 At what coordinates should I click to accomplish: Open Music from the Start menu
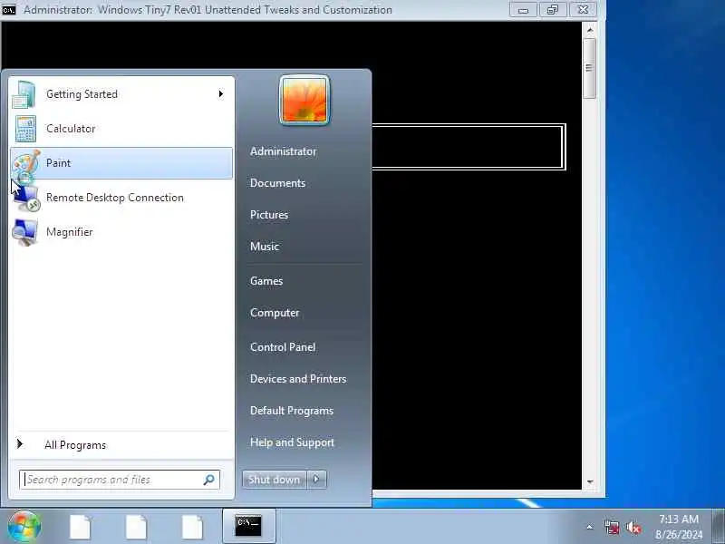coord(265,246)
